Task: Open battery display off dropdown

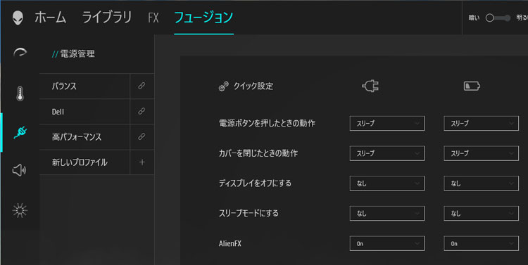Action: 482,183
